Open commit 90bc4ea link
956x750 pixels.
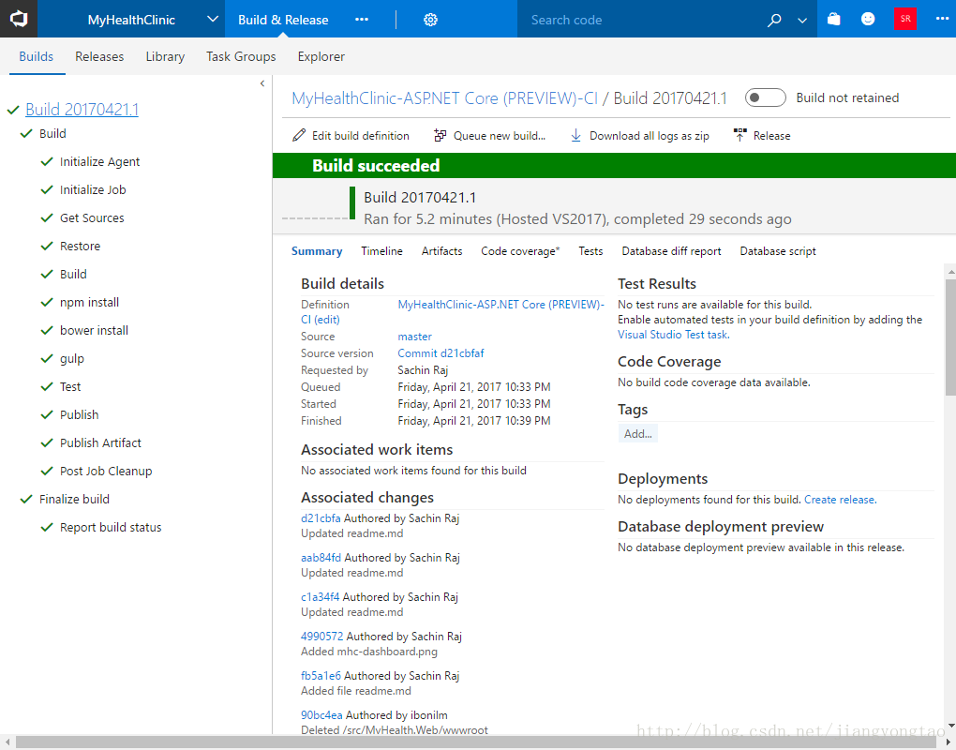[321, 714]
